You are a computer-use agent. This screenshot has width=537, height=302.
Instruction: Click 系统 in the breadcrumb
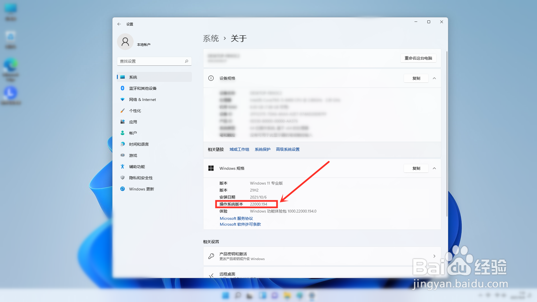click(211, 38)
